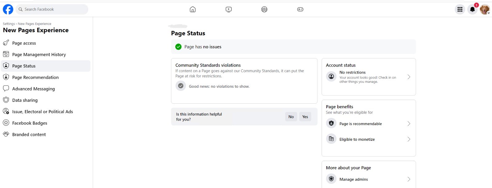Image resolution: width=492 pixels, height=188 pixels.
Task: Open Page is recommendable item
Action: [369, 124]
